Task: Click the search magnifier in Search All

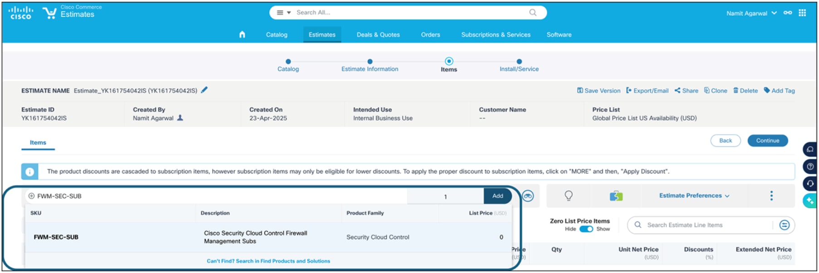Action: tap(533, 13)
